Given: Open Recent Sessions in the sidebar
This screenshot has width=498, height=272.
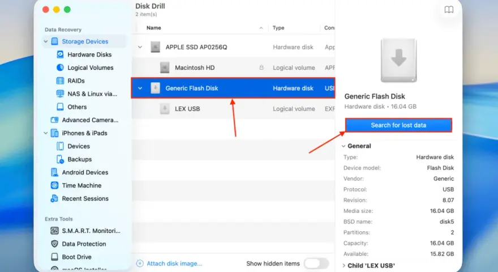Looking at the screenshot, I should click(x=85, y=198).
